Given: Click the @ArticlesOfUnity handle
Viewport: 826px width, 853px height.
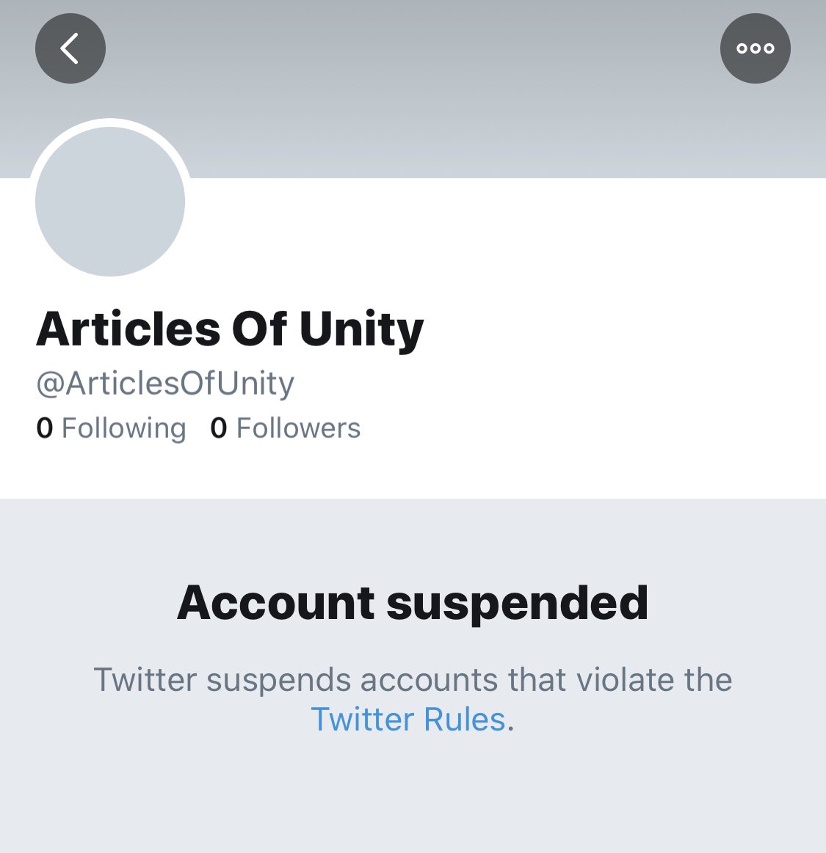Looking at the screenshot, I should [165, 384].
